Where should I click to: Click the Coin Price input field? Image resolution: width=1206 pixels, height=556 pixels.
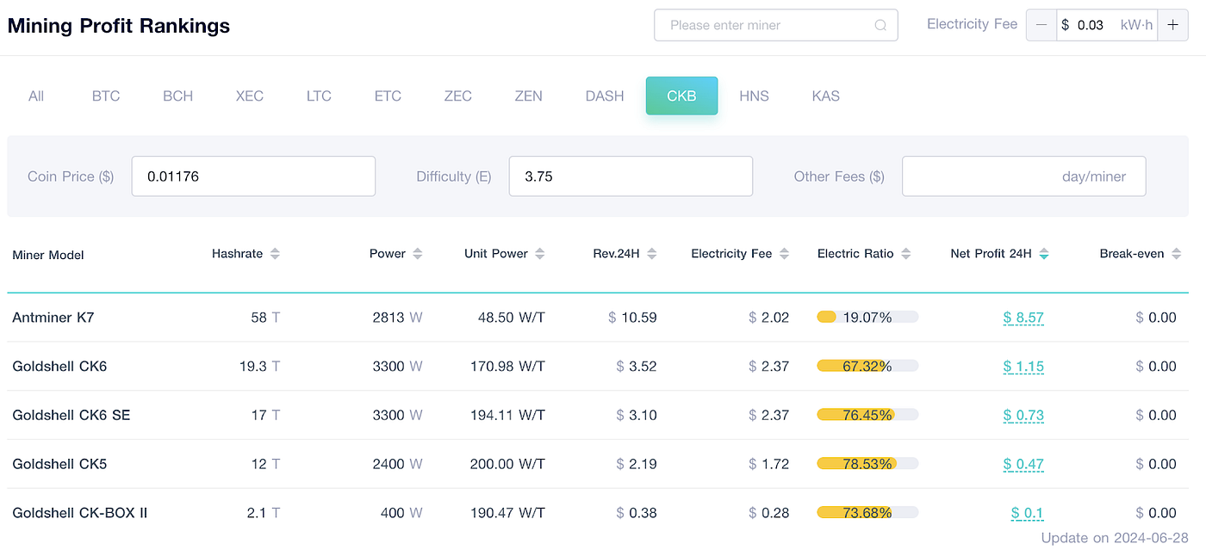point(252,176)
